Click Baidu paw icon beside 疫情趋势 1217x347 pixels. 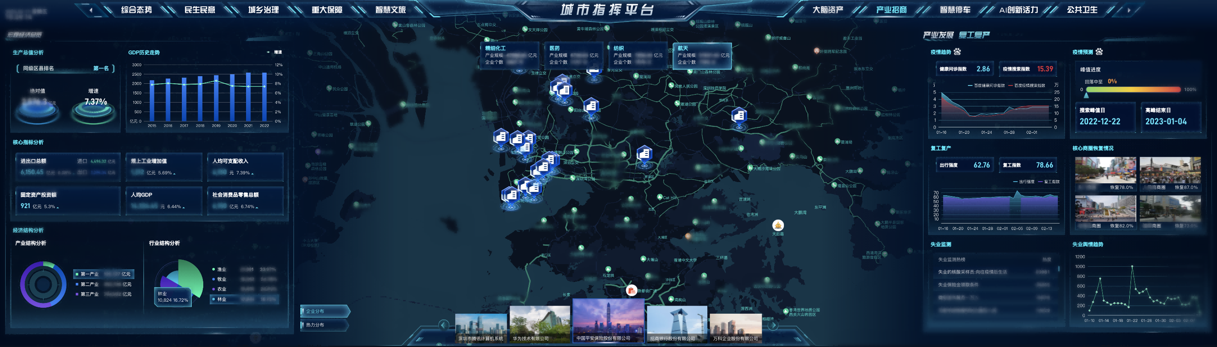pos(957,51)
